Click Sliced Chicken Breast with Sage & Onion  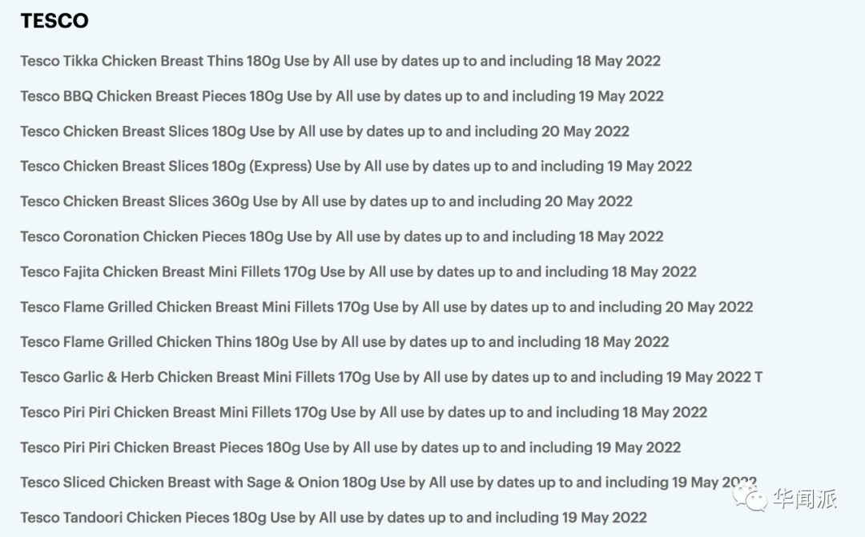(x=388, y=482)
